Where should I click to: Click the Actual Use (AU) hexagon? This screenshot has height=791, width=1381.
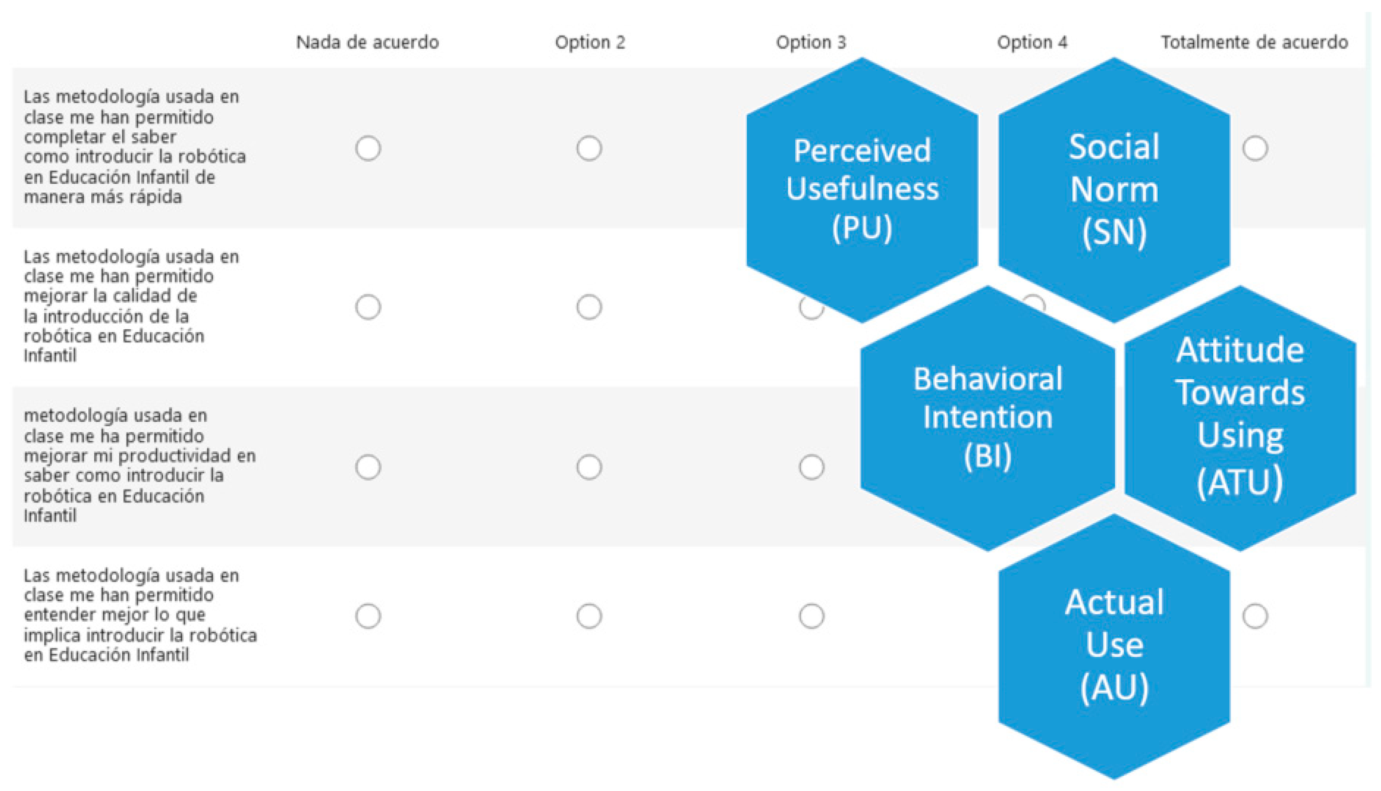[1114, 645]
